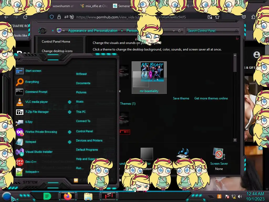Expand Notepad jump list arrow
Screen dimensions: 269x202
69,142
